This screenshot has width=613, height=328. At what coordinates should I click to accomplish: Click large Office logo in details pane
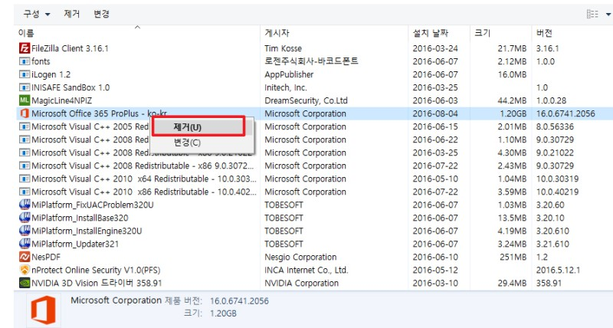click(44, 310)
